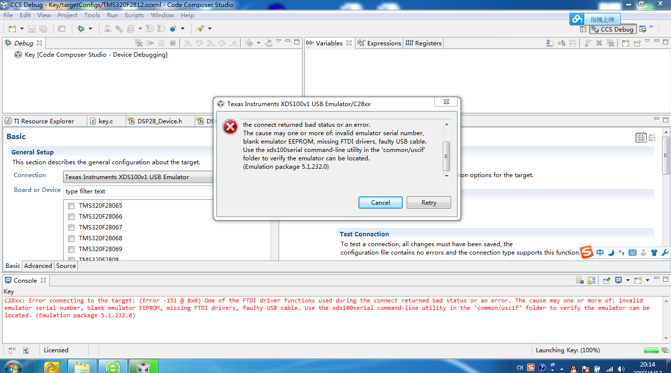The image size is (671, 373).
Task: Close the emulator error dialog
Action: click(x=446, y=102)
